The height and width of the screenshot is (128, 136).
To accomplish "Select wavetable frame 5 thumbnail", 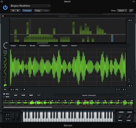I will pyautogui.click(x=33, y=103).
